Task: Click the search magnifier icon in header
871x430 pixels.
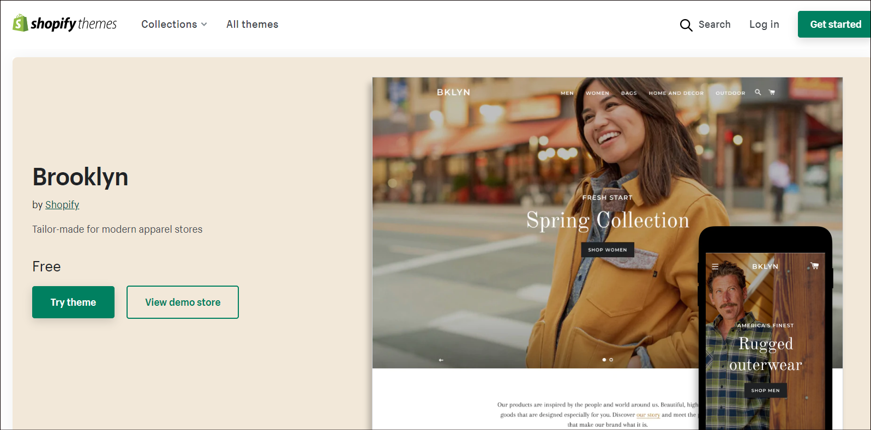Action: tap(686, 25)
